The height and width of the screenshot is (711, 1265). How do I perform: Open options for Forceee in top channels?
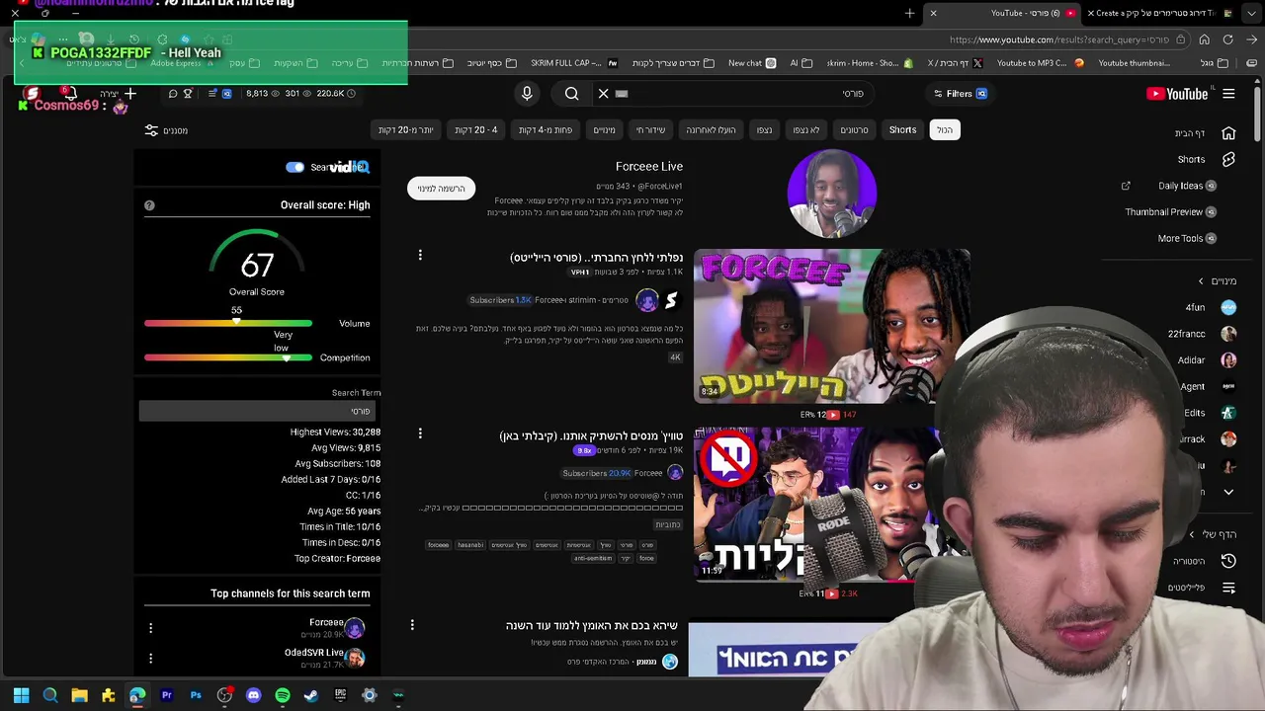(150, 627)
